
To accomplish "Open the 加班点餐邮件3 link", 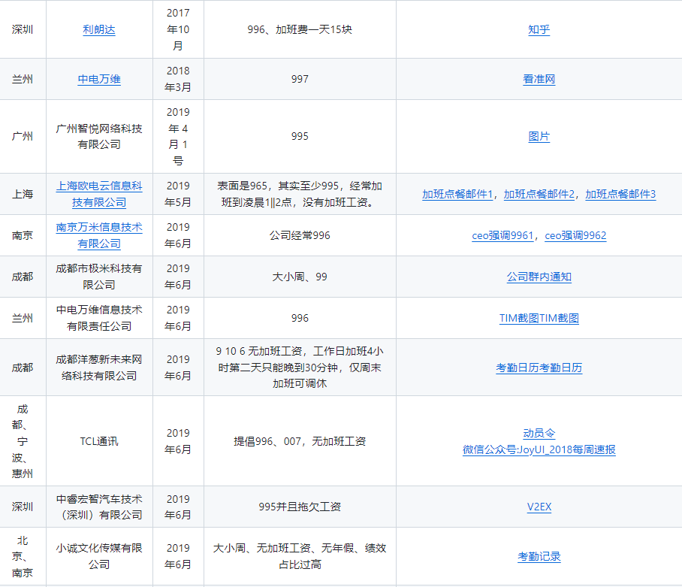I will click(x=620, y=194).
